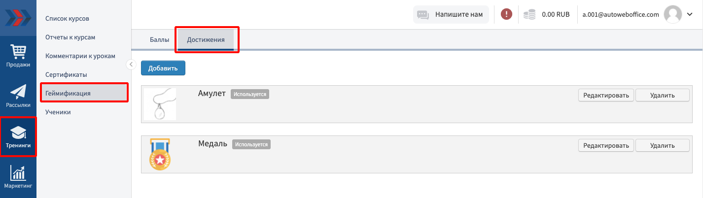Click the red alert notification icon

[506, 14]
